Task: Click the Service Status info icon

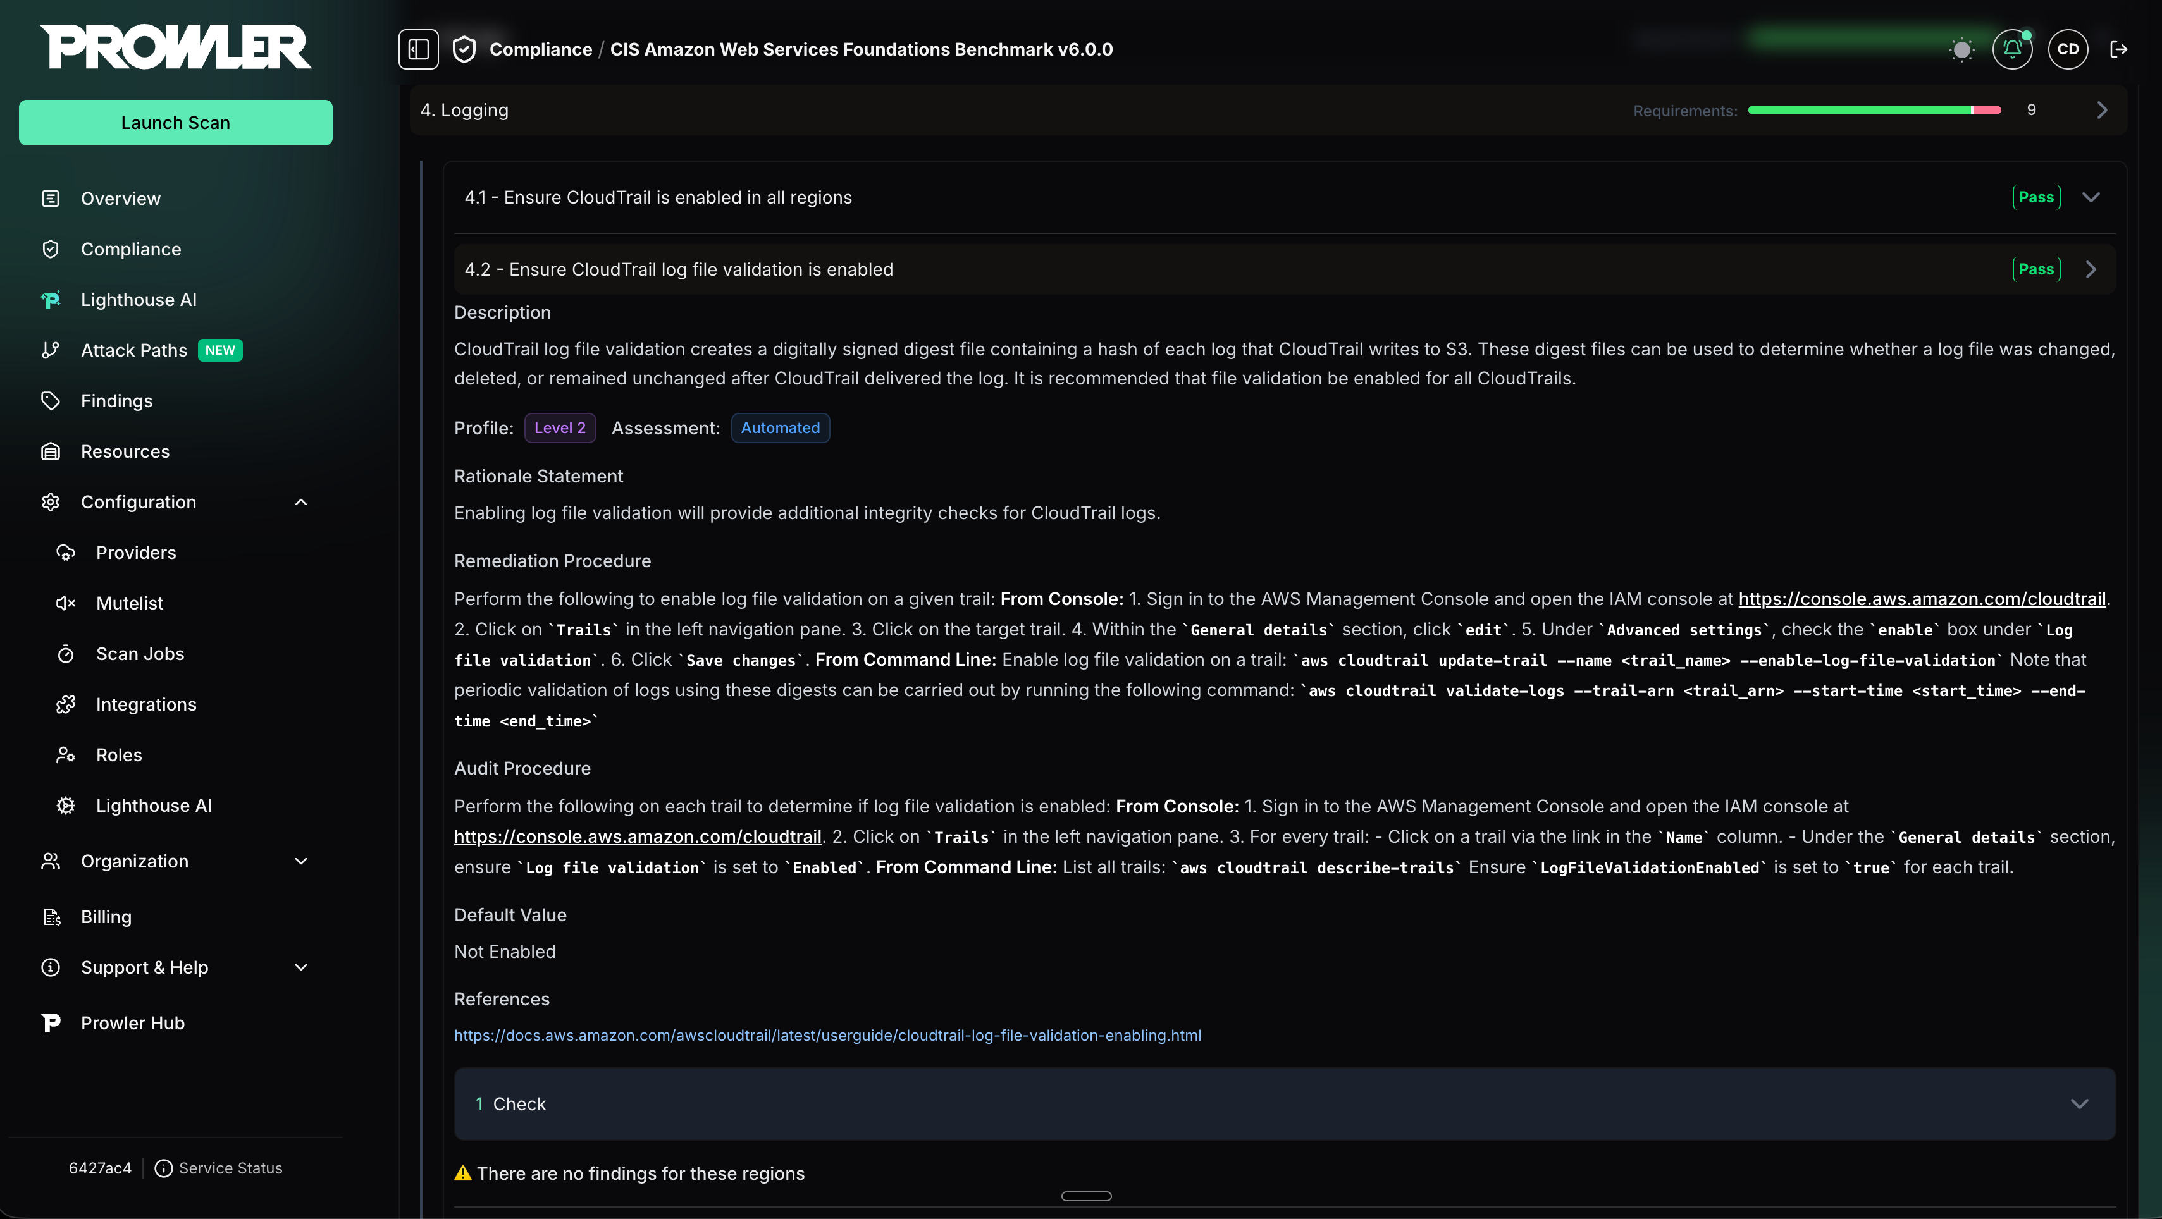Action: point(164,1168)
